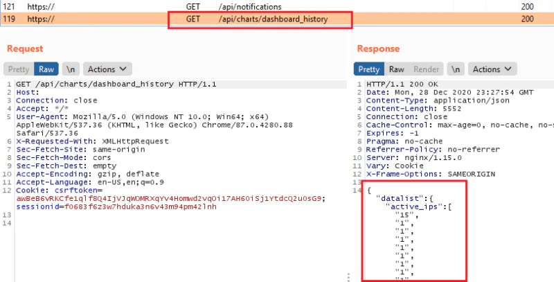The width and height of the screenshot is (554, 282).
Task: Click the Sec-Fetch-Site header
Action: click(80, 150)
